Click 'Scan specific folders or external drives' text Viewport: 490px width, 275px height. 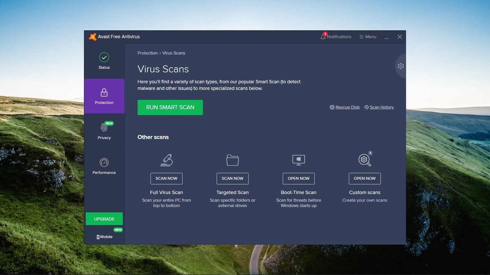click(x=233, y=203)
